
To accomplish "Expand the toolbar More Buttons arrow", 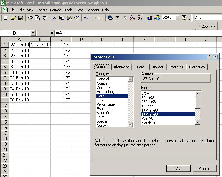I will pyautogui.click(x=189, y=19).
